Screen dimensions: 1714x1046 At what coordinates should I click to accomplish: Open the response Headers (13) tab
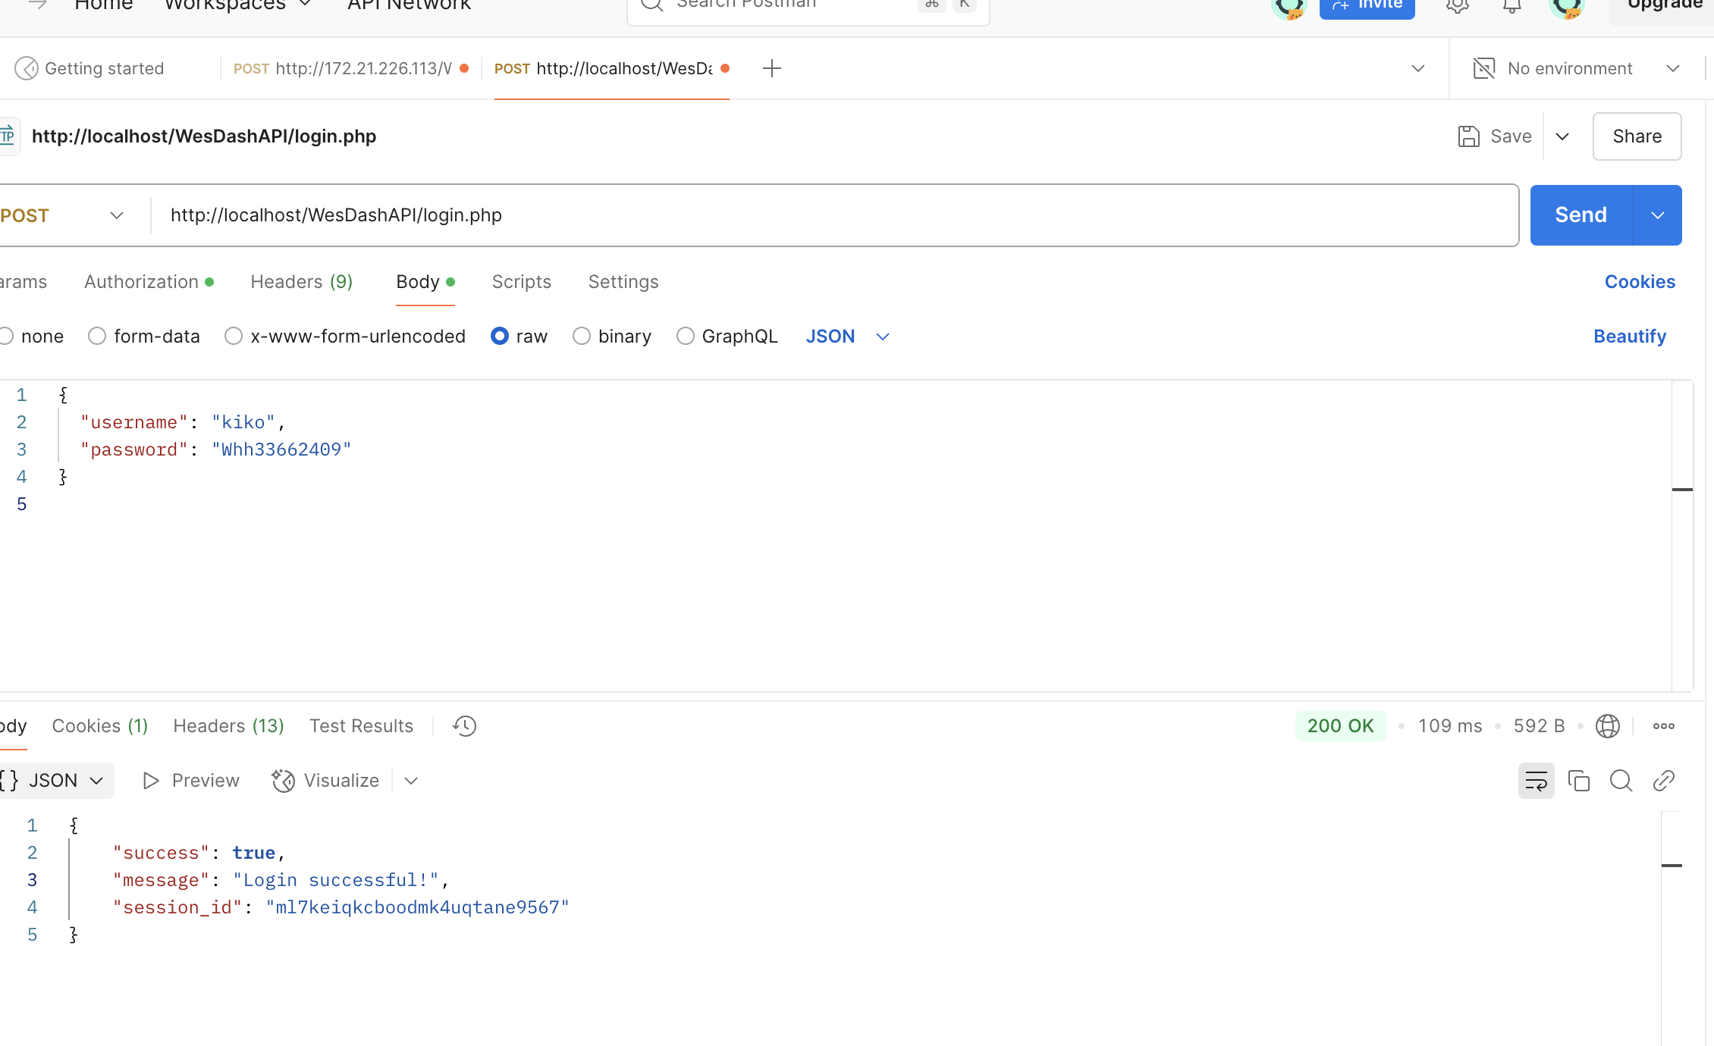click(228, 725)
